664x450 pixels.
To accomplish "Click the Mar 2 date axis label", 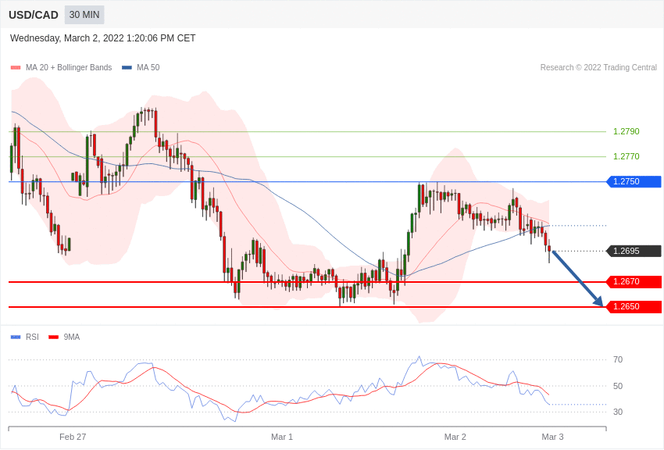I will click(455, 437).
